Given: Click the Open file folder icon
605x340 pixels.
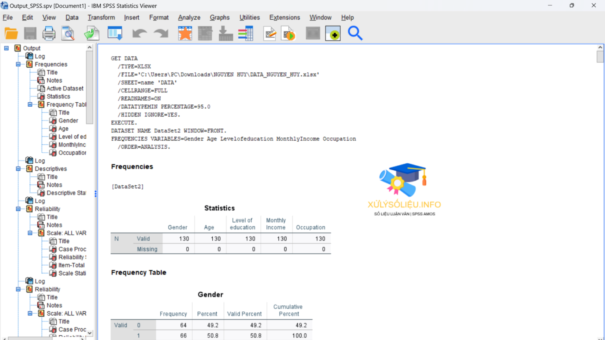Looking at the screenshot, I should pyautogui.click(x=11, y=33).
